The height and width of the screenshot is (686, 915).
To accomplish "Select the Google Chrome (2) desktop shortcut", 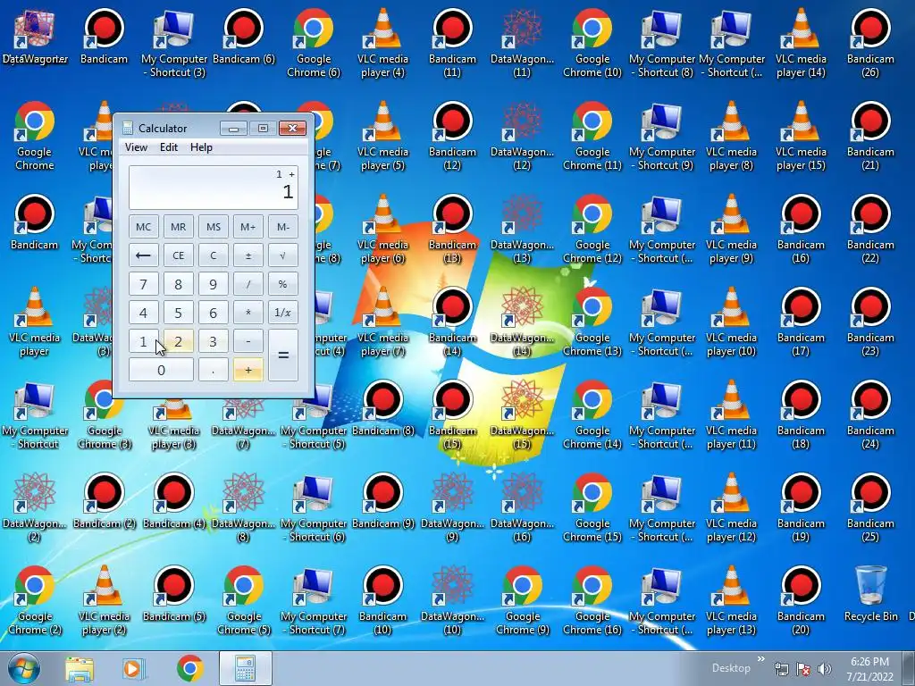I will click(35, 601).
